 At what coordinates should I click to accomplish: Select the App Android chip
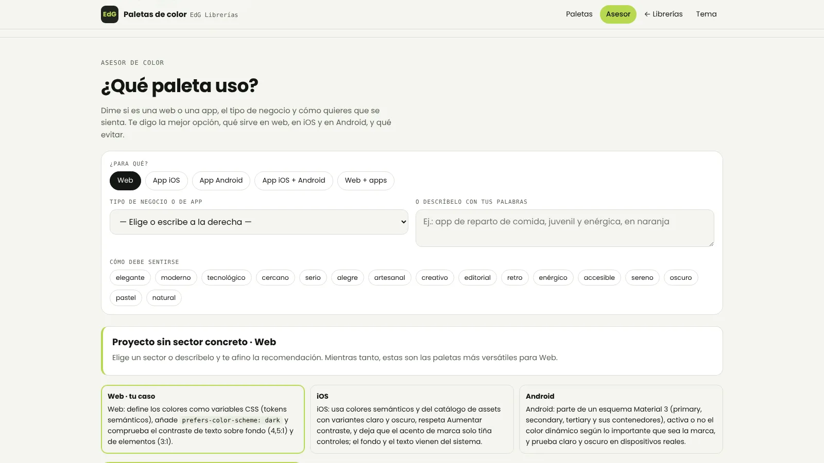(x=221, y=181)
